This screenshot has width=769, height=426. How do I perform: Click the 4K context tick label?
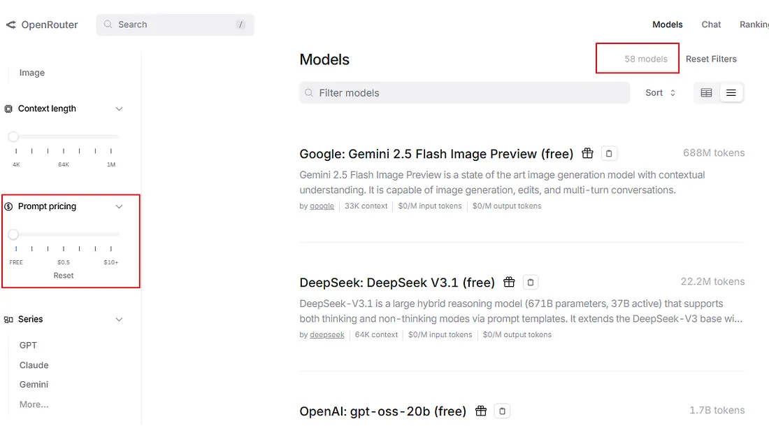coord(16,164)
